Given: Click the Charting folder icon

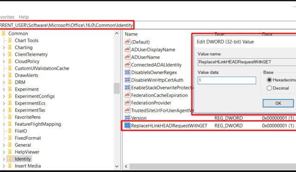Looking at the screenshot, I should [x=10, y=47].
